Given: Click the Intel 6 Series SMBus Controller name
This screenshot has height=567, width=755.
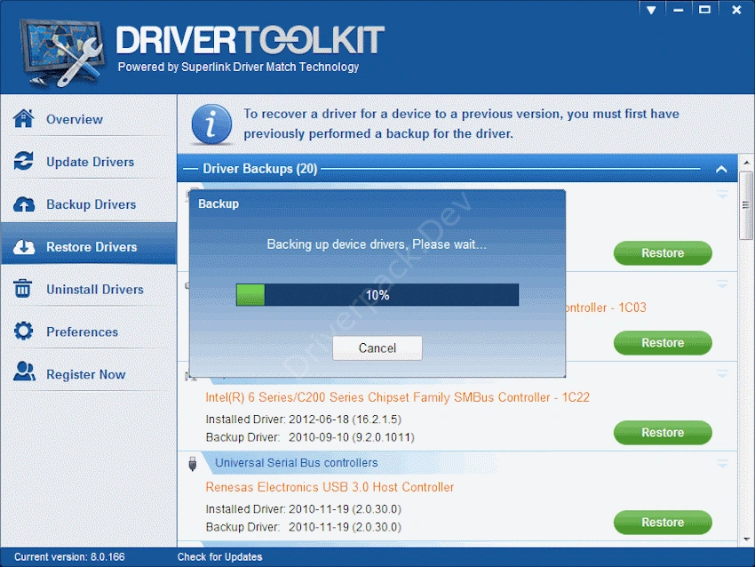Looking at the screenshot, I should click(x=397, y=397).
